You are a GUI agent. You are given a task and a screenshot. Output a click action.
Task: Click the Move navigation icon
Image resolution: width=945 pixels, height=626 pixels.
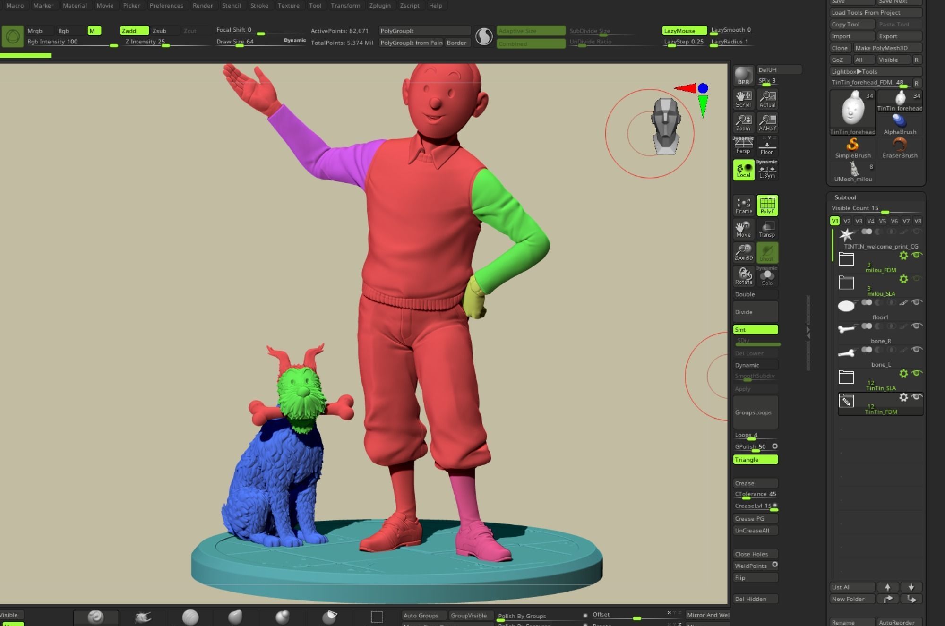(743, 229)
